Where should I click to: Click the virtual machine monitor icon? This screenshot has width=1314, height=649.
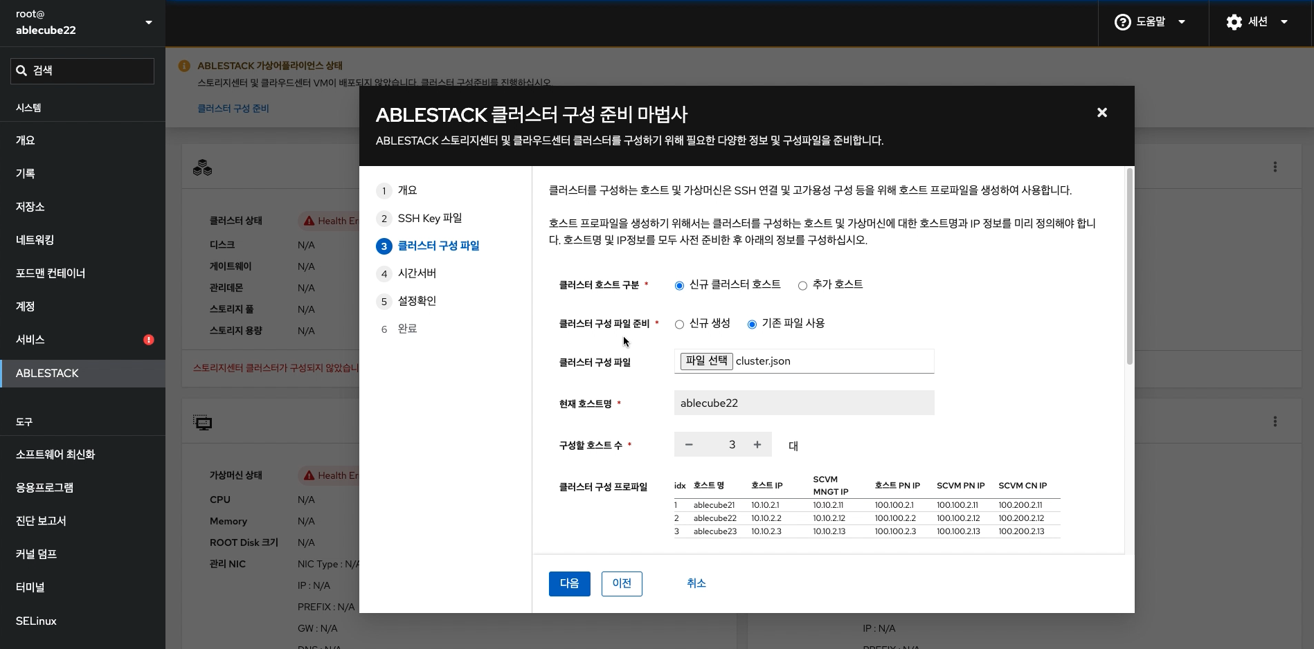[202, 422]
